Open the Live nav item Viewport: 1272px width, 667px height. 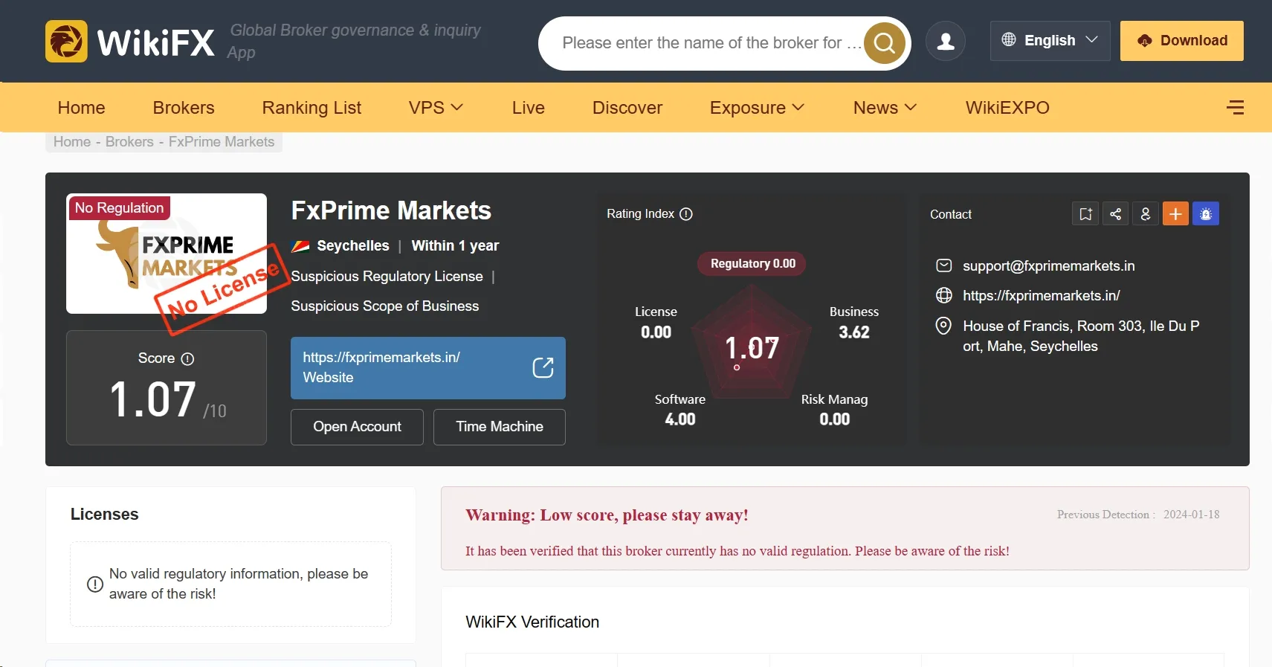[x=529, y=108]
